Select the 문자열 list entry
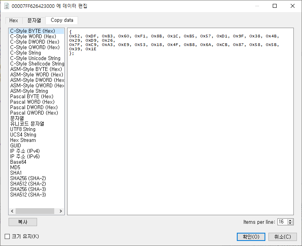Viewport: 302px width, 246px height. point(37,118)
